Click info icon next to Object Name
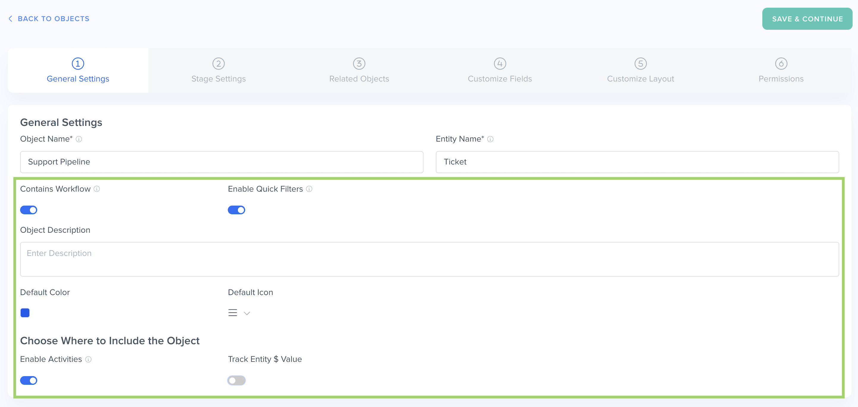The image size is (858, 407). pyautogui.click(x=79, y=139)
